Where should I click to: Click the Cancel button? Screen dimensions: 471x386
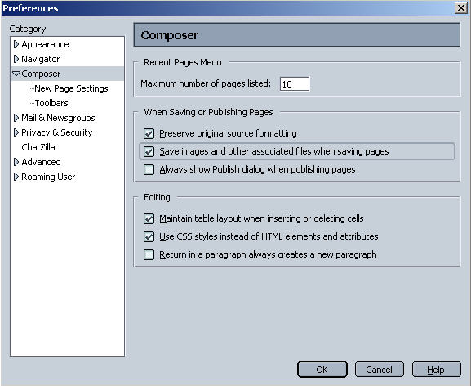pos(379,370)
